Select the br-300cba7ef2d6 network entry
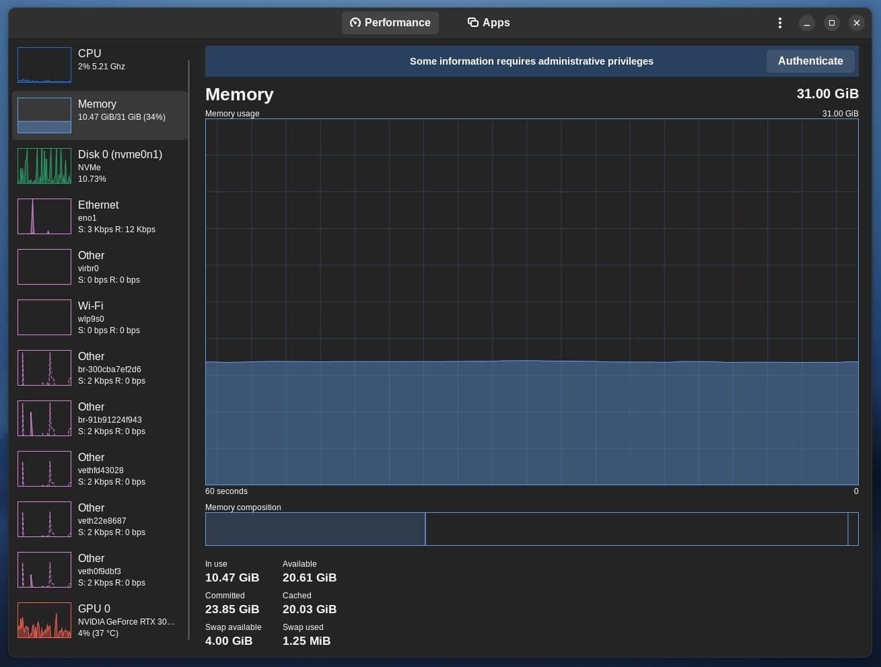 [99, 367]
